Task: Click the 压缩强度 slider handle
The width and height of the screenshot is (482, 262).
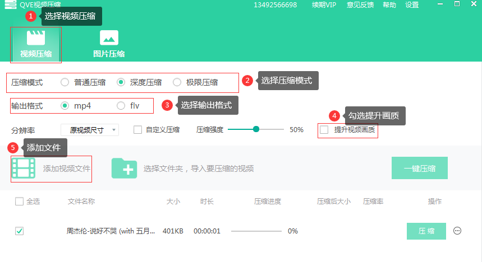Action: click(x=256, y=129)
